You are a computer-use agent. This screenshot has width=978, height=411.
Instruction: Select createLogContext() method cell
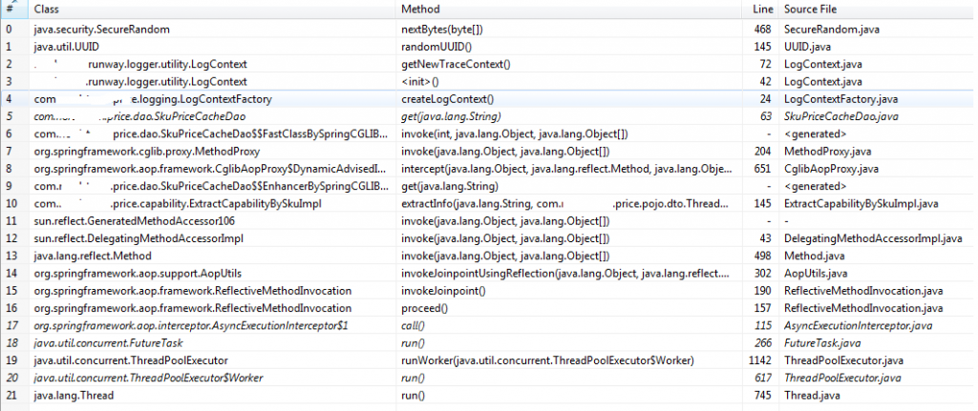[447, 99]
